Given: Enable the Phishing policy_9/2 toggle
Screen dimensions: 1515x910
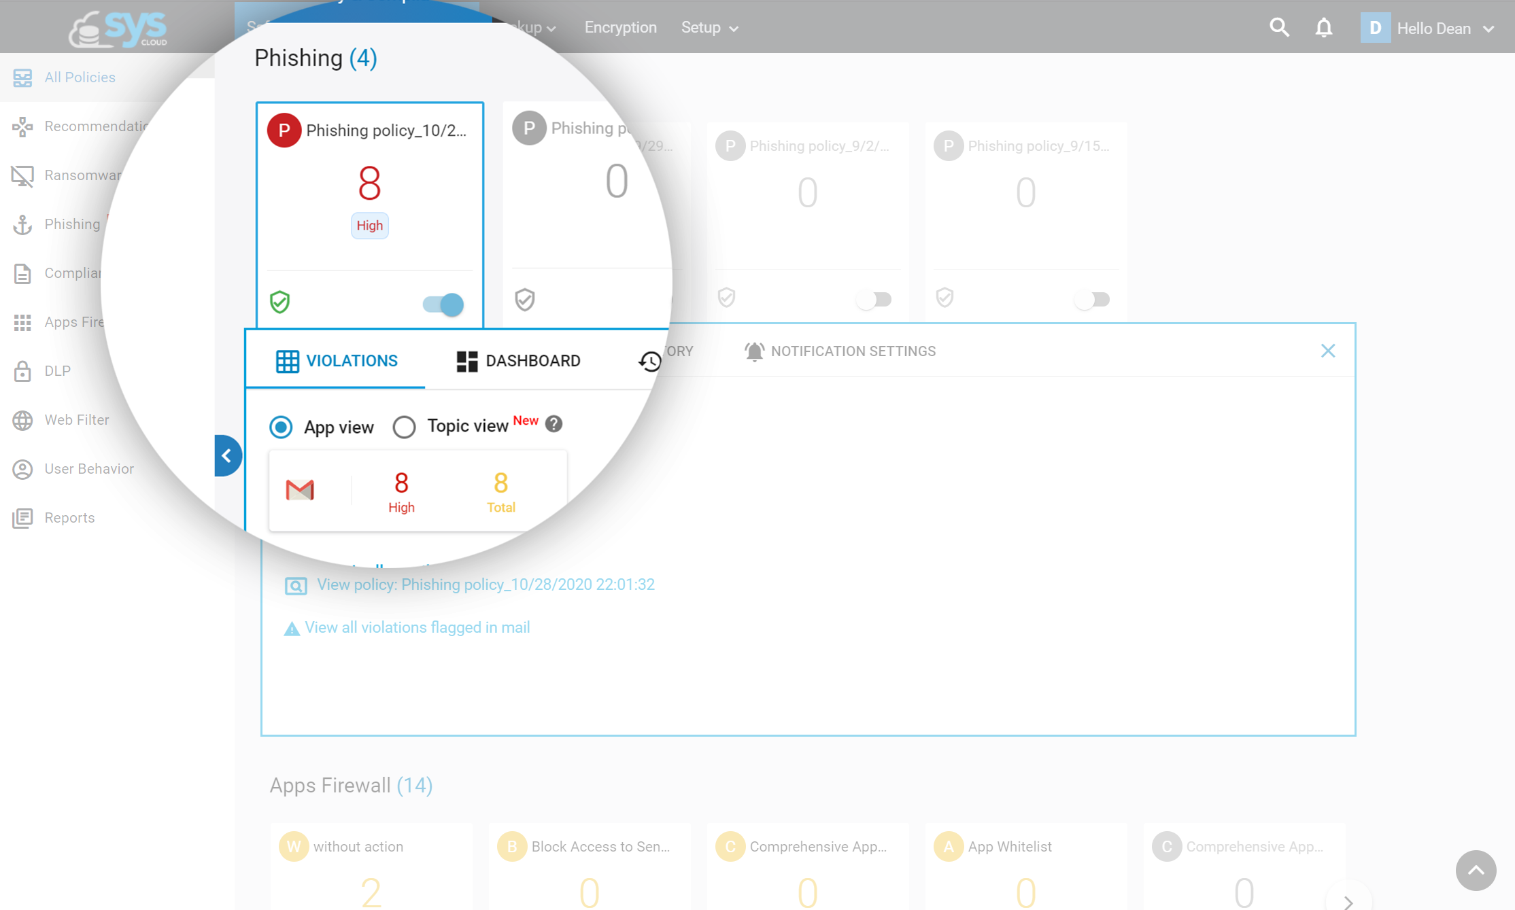Looking at the screenshot, I should point(874,299).
